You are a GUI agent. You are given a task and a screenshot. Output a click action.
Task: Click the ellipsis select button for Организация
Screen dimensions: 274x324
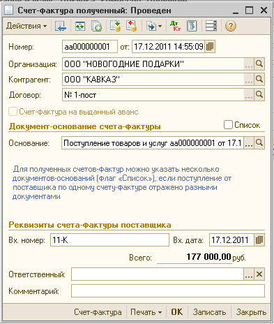click(249, 64)
